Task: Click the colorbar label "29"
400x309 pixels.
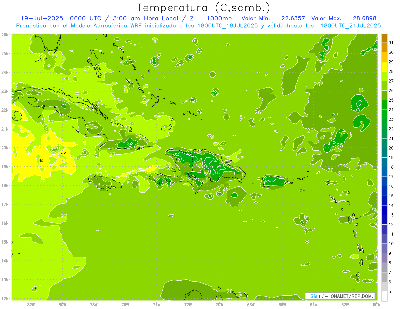Action: [391, 62]
